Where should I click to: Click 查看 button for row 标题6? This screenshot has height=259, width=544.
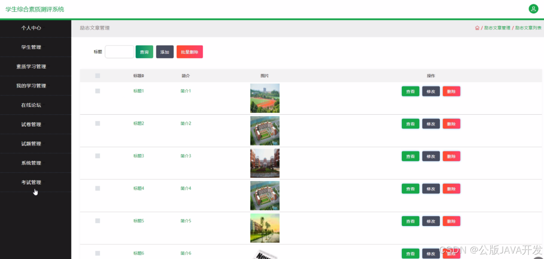[410, 254]
